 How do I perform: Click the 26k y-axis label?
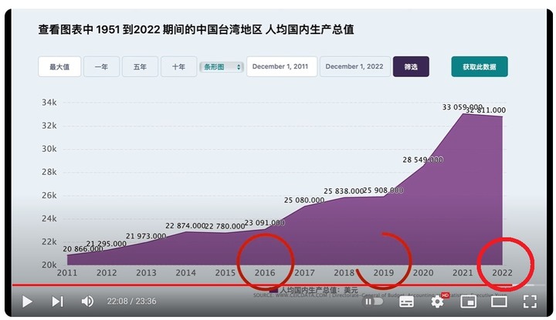(x=49, y=195)
